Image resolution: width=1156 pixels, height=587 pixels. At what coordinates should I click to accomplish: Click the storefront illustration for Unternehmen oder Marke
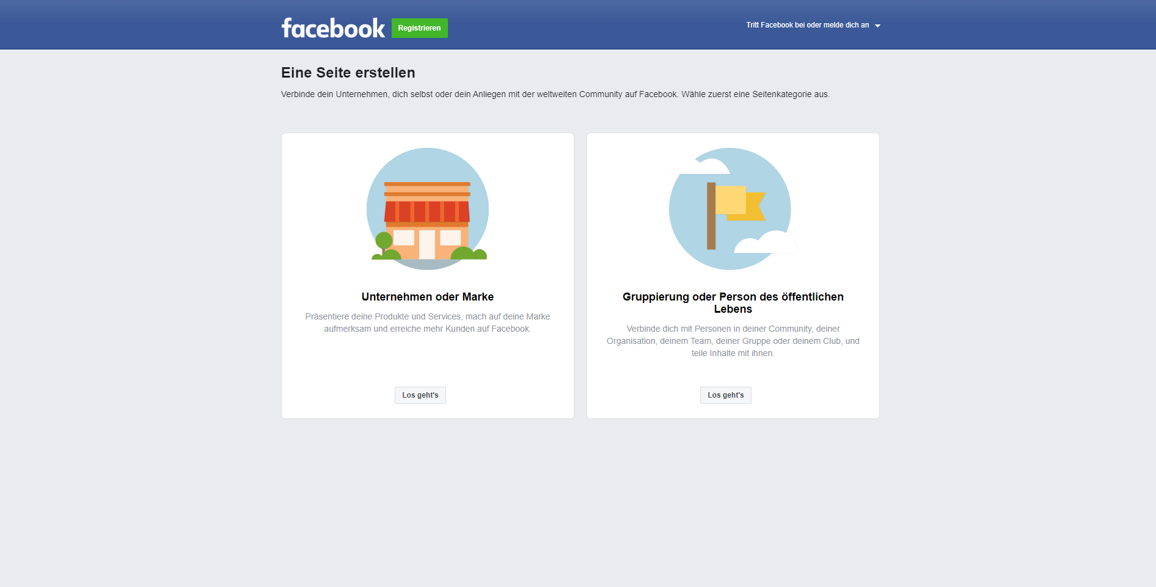tap(428, 209)
